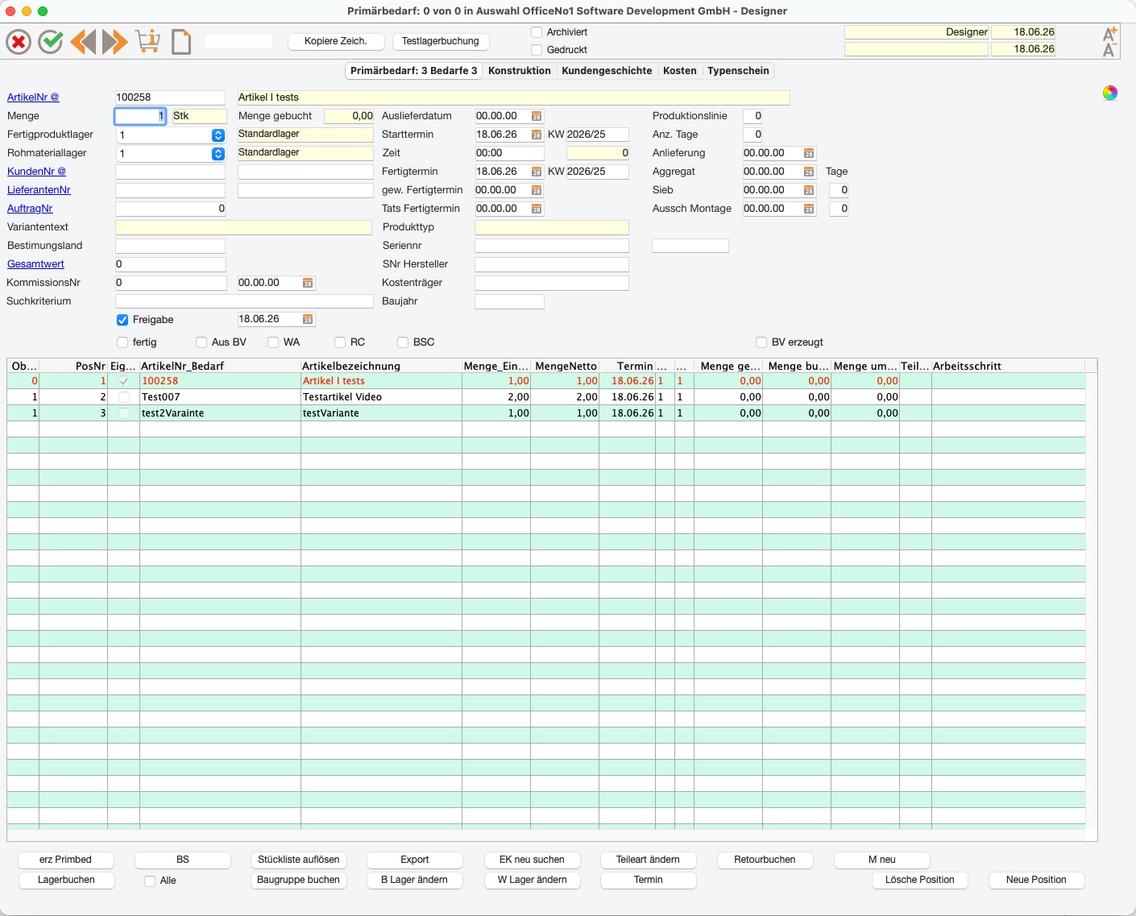Screen dimensions: 1136x916
Task: Click the blank document icon
Action: [x=181, y=41]
